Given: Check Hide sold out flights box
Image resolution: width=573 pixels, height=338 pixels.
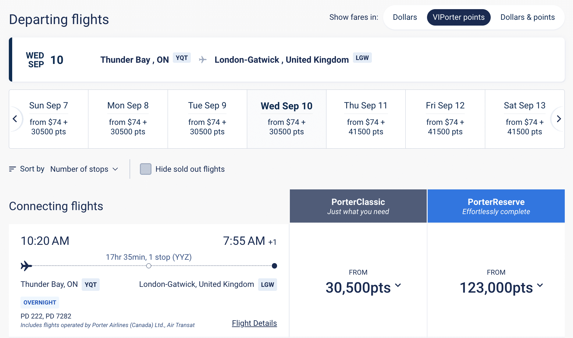Looking at the screenshot, I should click(x=146, y=169).
